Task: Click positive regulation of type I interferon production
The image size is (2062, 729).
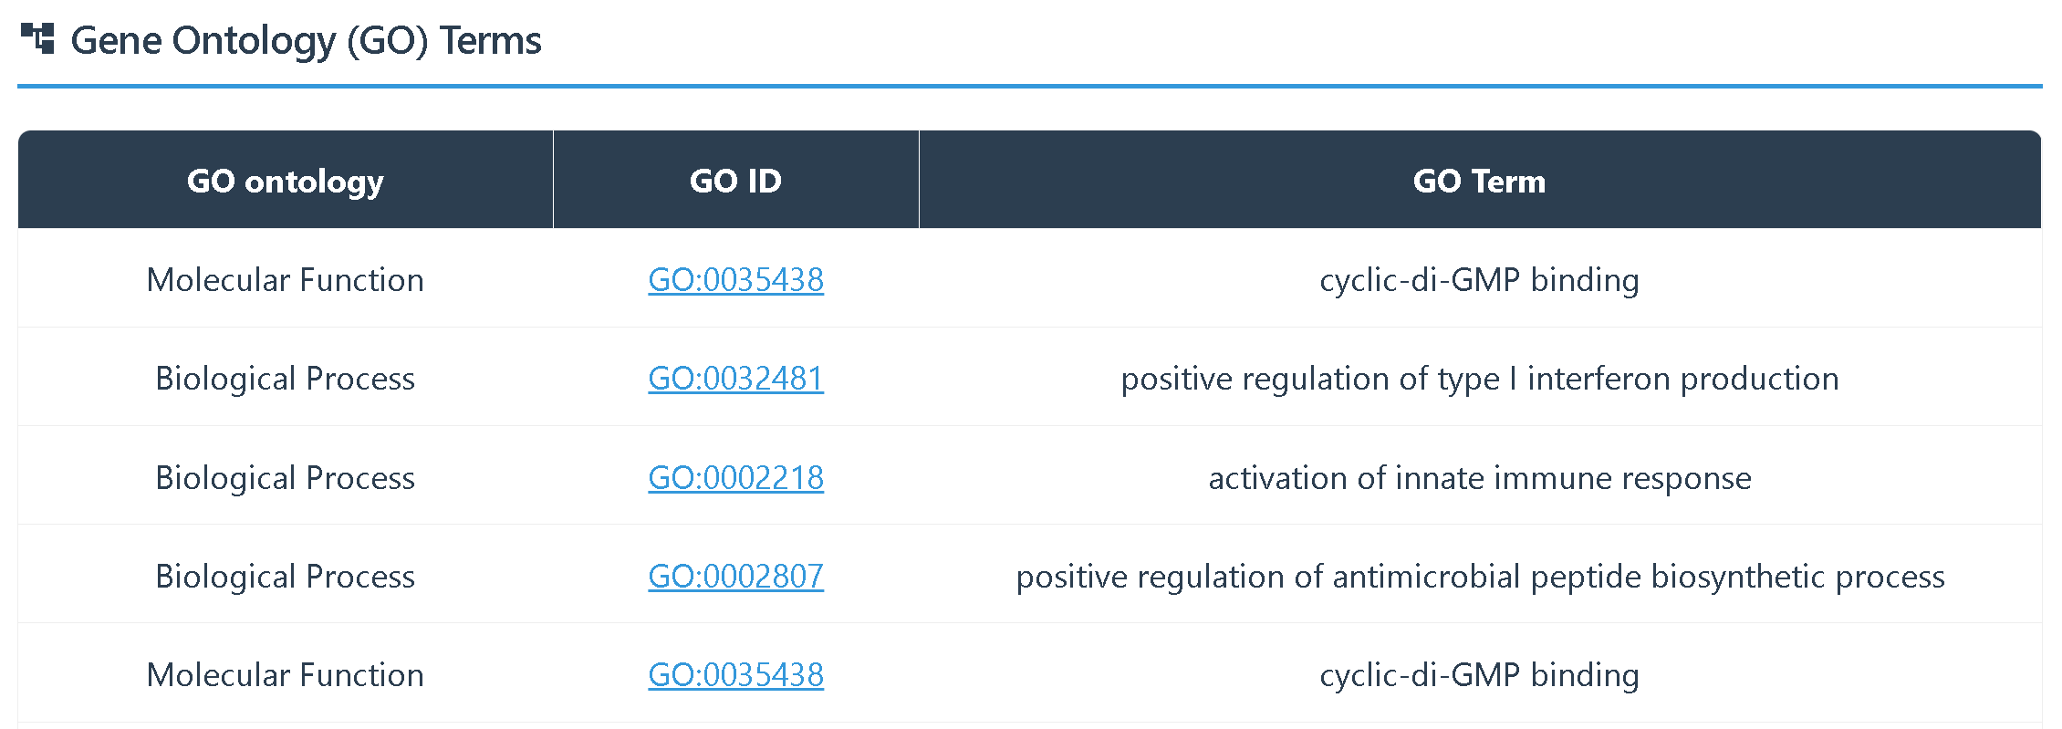Action: 1479,379
